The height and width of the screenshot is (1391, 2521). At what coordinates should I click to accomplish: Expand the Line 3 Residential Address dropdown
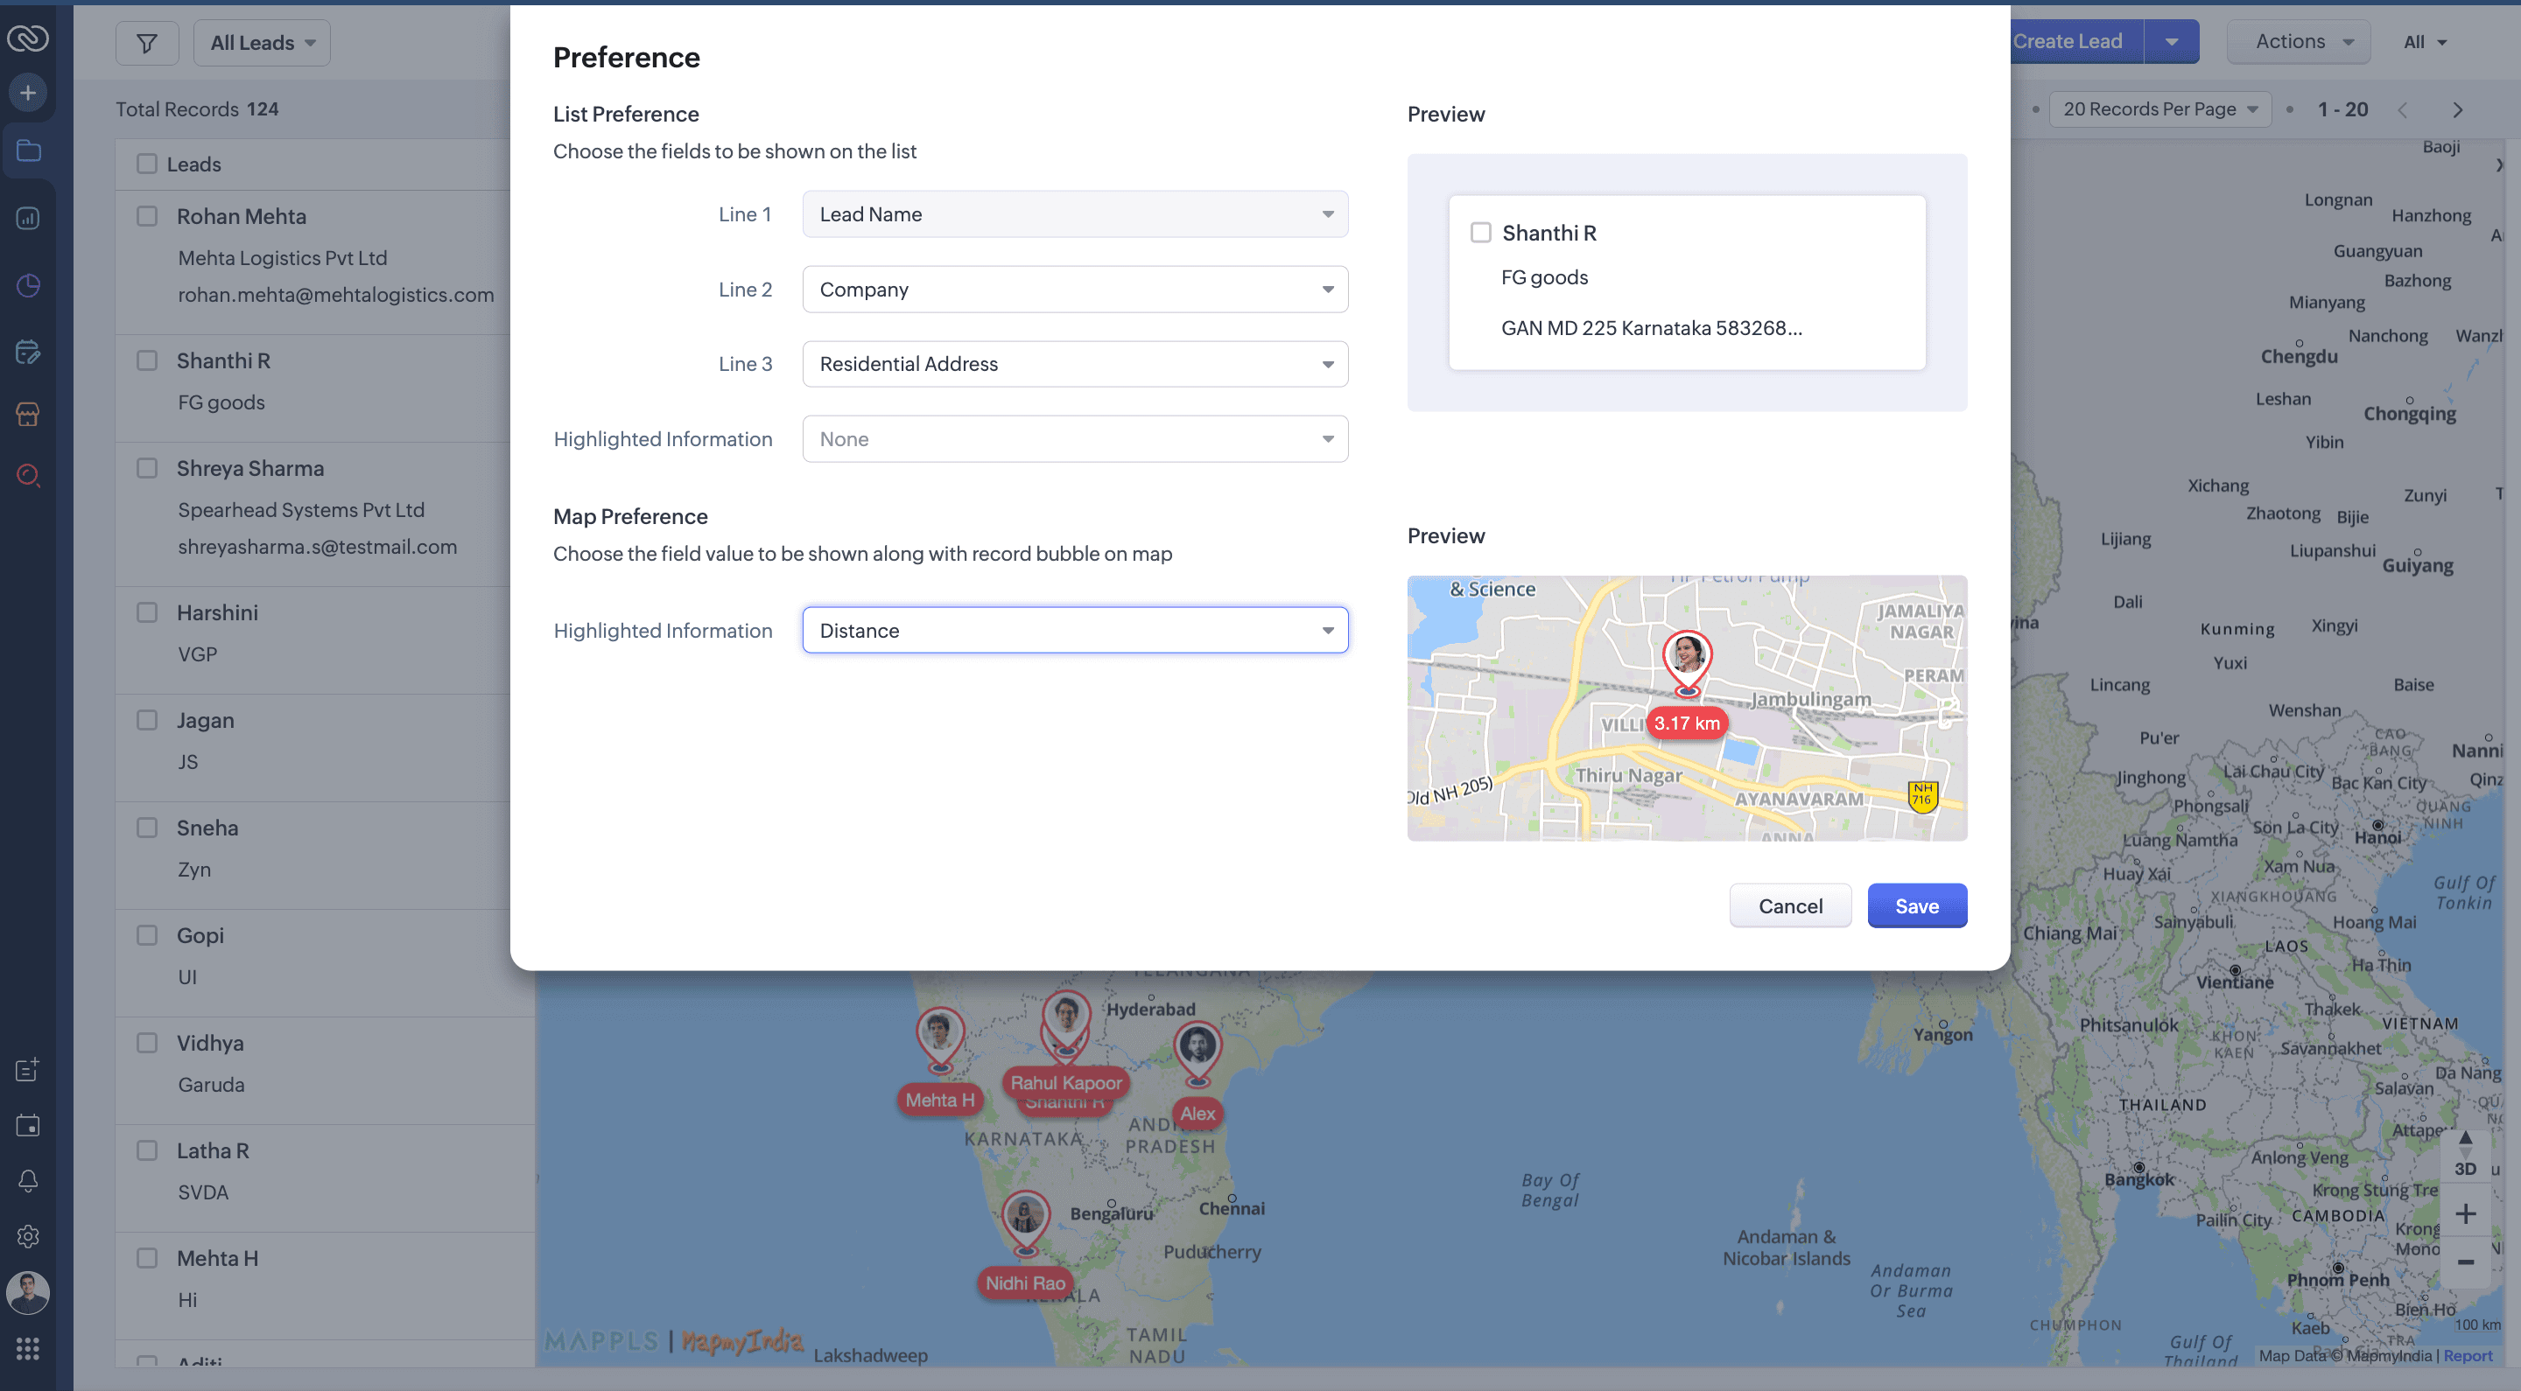pyautogui.click(x=1075, y=364)
